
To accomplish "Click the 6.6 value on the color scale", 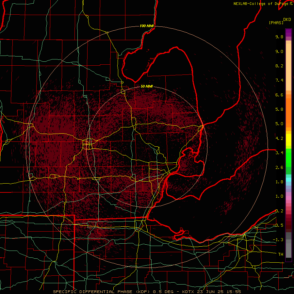I will pos(279,95).
